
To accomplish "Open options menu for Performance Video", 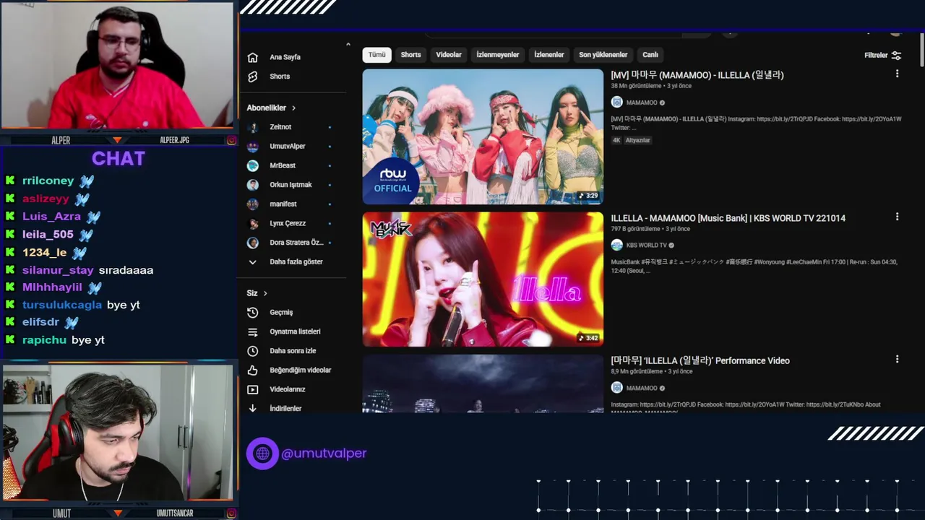I will [x=897, y=359].
